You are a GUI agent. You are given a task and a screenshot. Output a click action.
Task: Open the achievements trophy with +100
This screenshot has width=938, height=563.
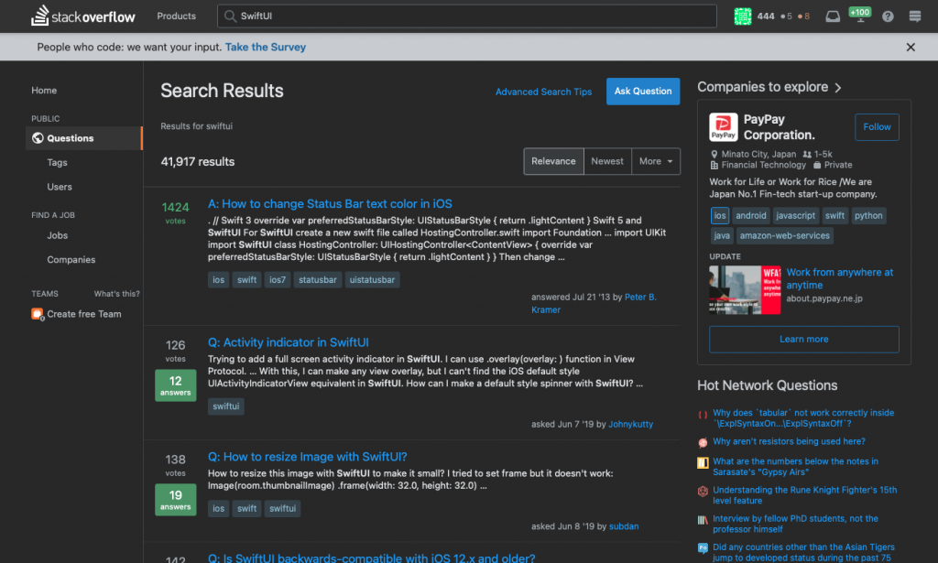859,15
